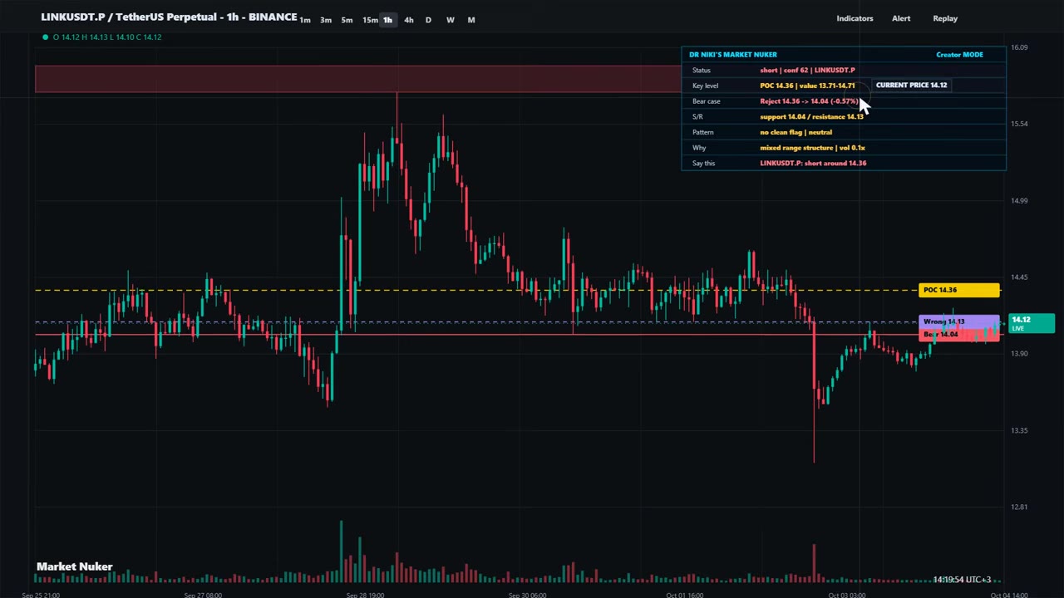Switch to weekly W timeframe
The height and width of the screenshot is (598, 1064).
coord(450,20)
